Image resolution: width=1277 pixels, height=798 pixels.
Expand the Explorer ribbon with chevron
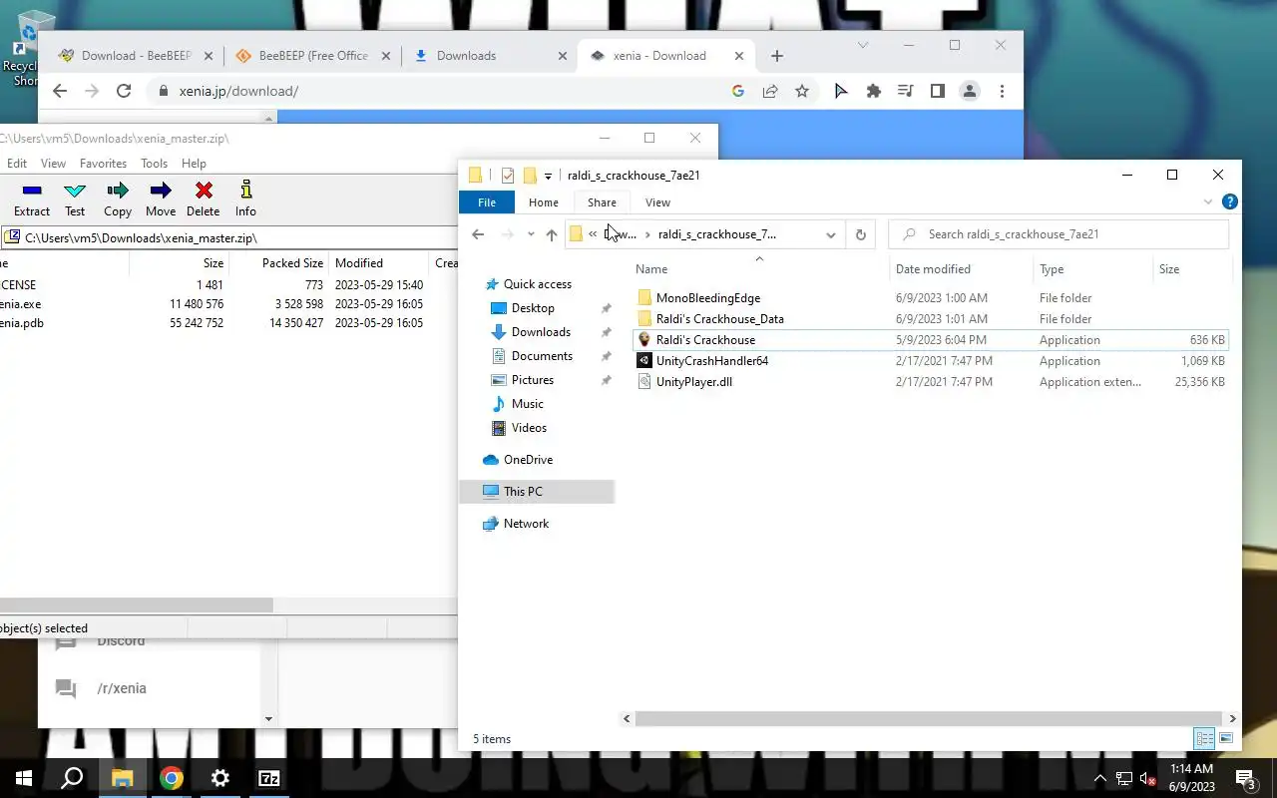[1208, 202]
